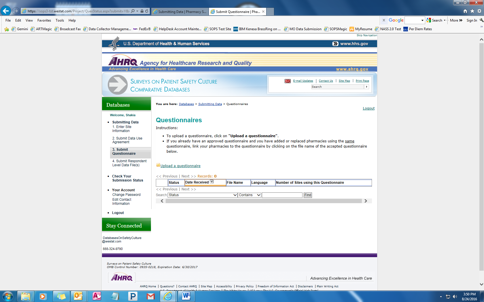Open the Search field Status dropdown
484x302 pixels.
(203, 195)
